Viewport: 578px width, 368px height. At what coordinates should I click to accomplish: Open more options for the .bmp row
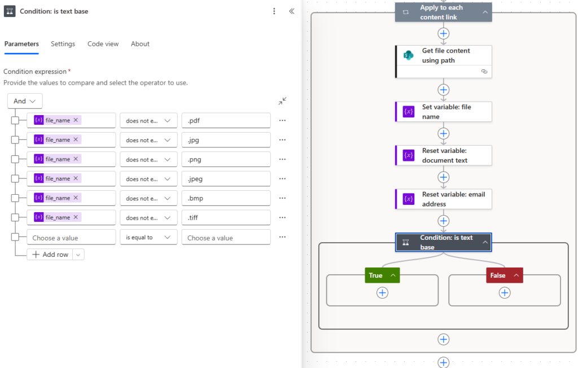(282, 198)
